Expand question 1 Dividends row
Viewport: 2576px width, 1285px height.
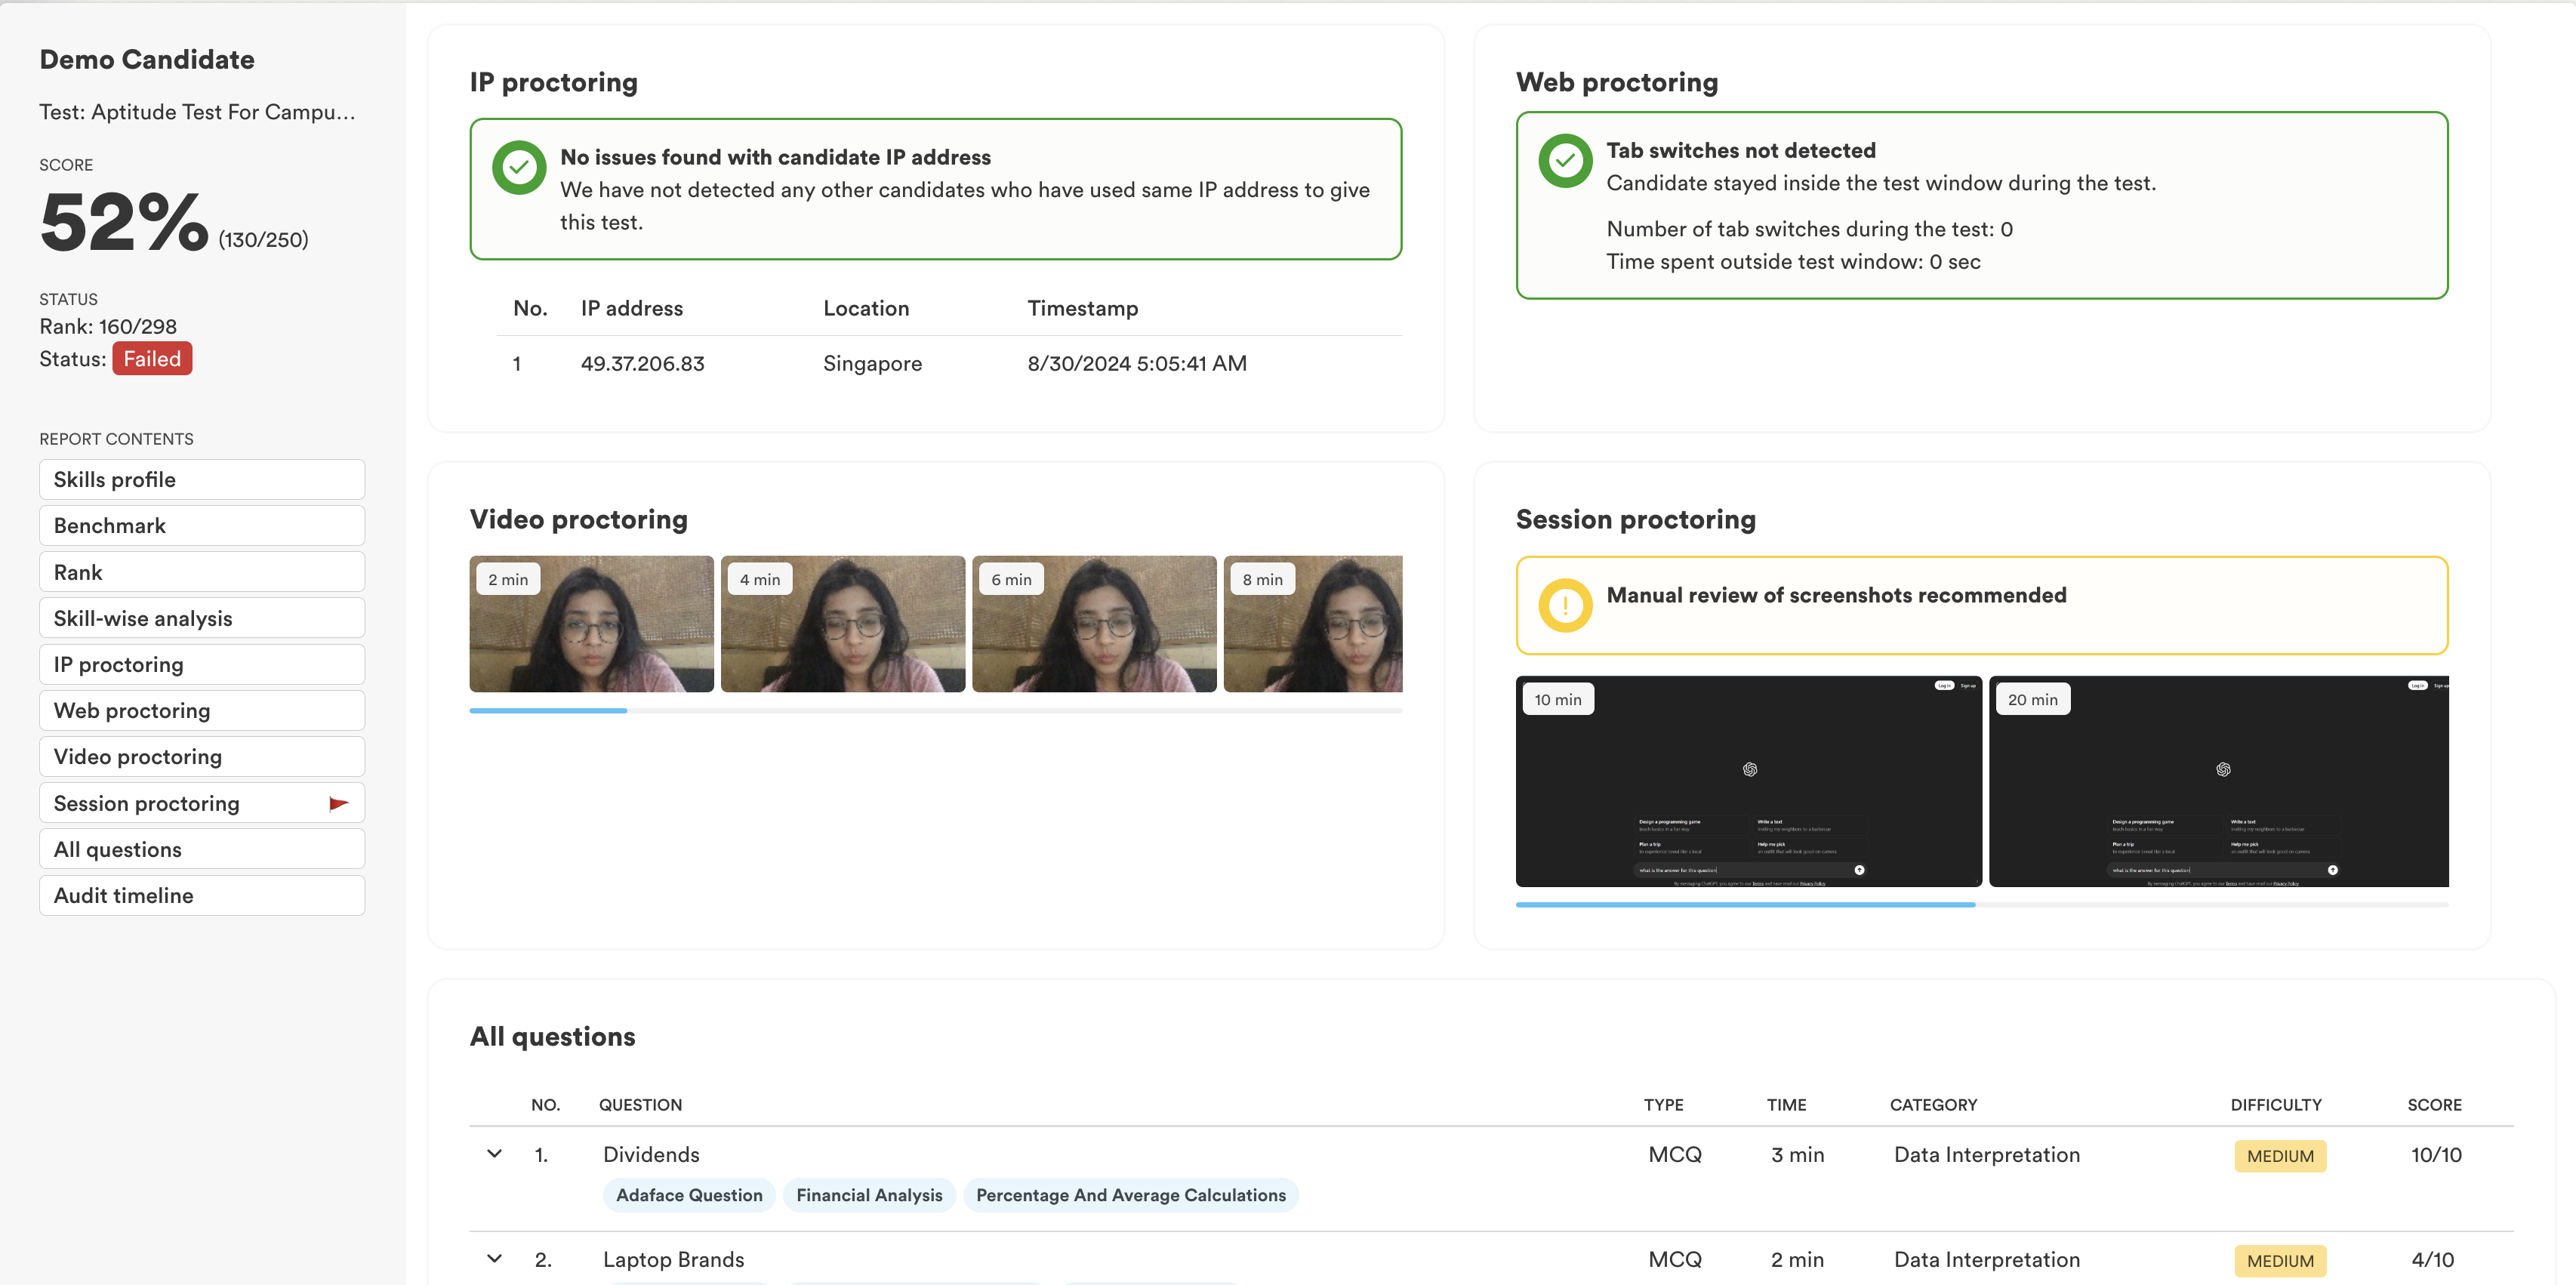point(494,1154)
